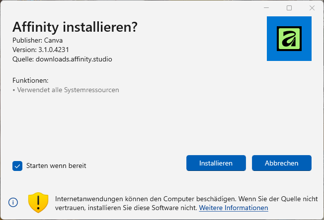
Task: Maximize the installer dialog window
Action: (x=289, y=8)
